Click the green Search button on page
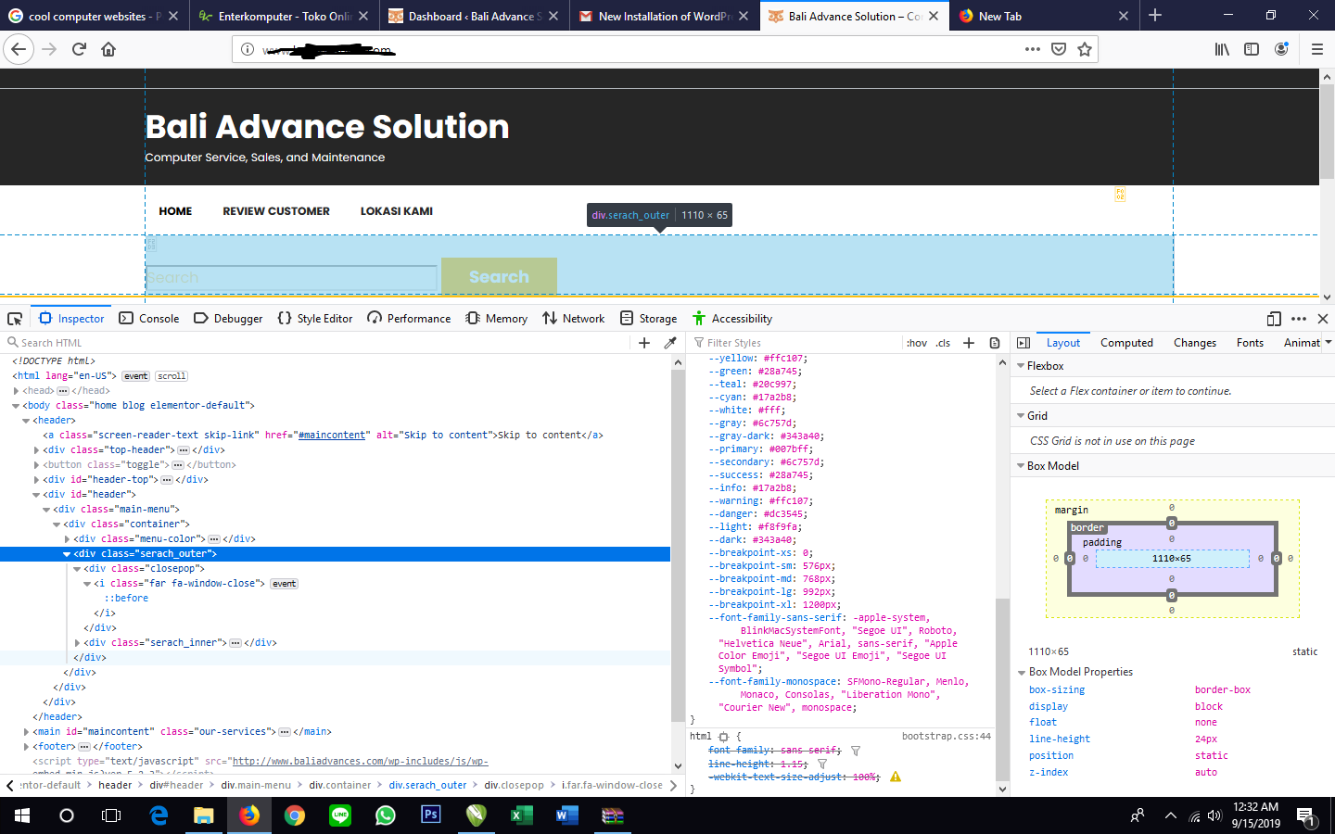The image size is (1335, 834). [499, 277]
